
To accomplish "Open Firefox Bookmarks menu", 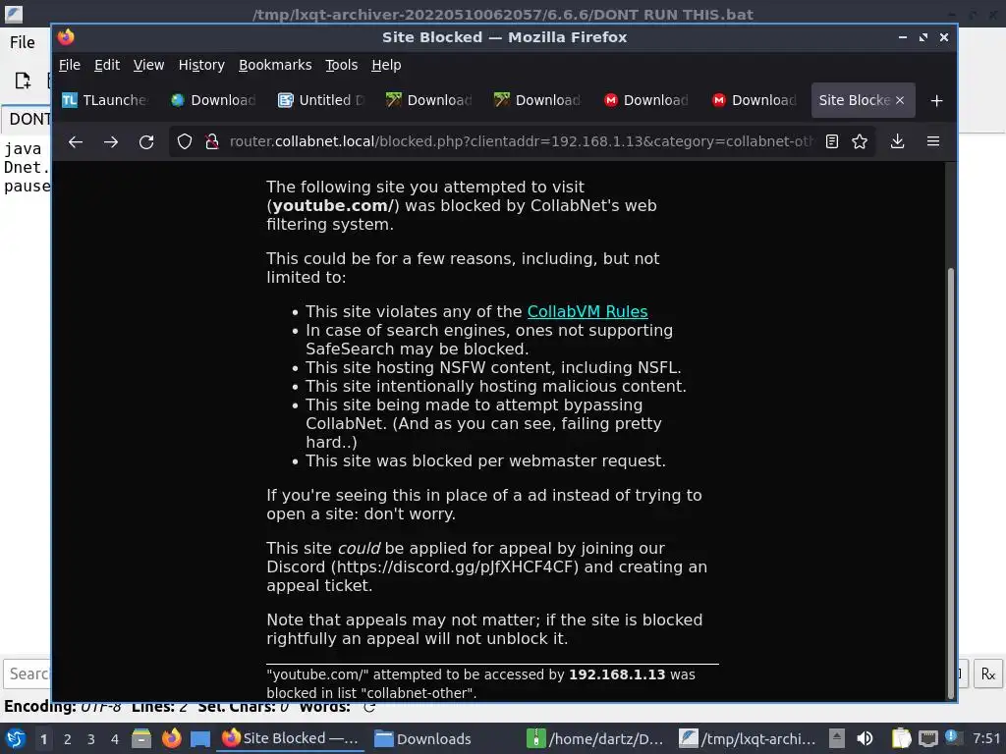I will (x=275, y=65).
